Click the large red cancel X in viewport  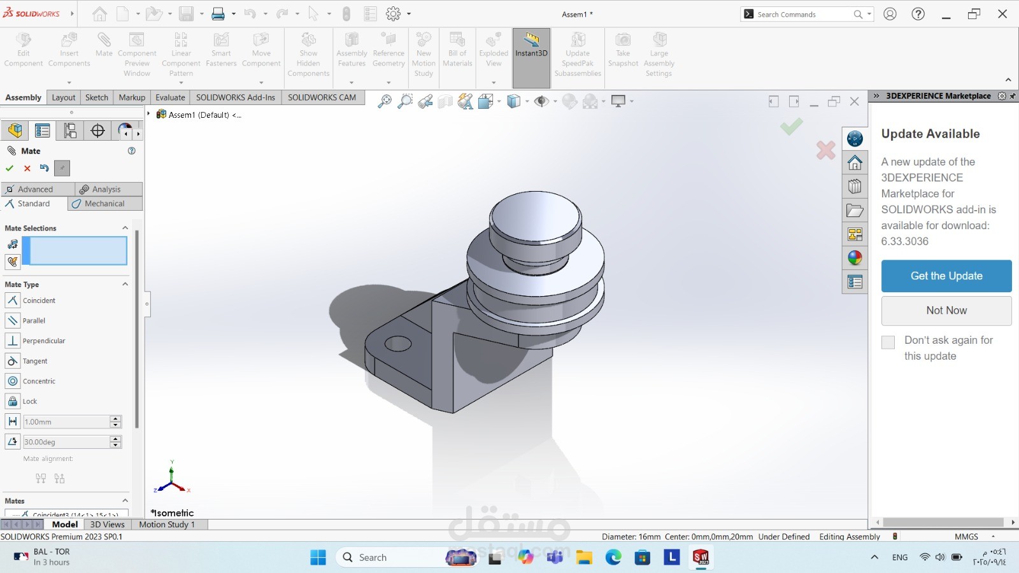point(826,150)
